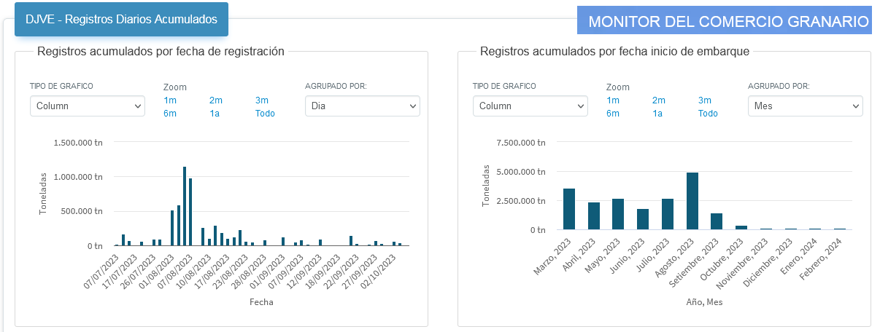Expand the Dia grouping dropdown
This screenshot has height=332, width=880.
[x=362, y=106]
